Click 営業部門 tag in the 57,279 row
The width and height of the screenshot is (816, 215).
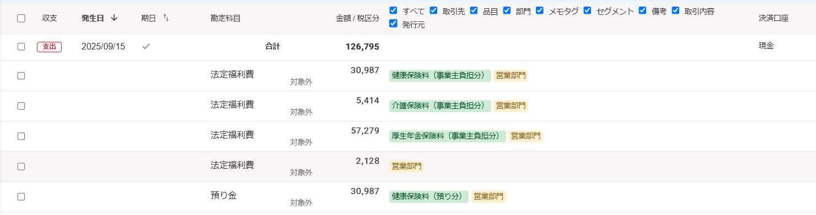(525, 136)
